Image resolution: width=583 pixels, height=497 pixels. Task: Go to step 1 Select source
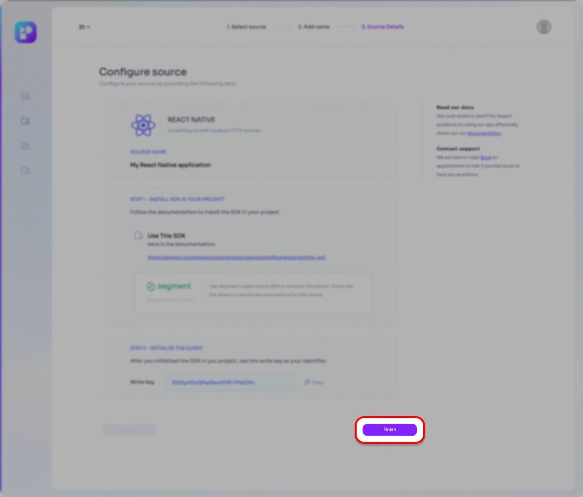246,27
